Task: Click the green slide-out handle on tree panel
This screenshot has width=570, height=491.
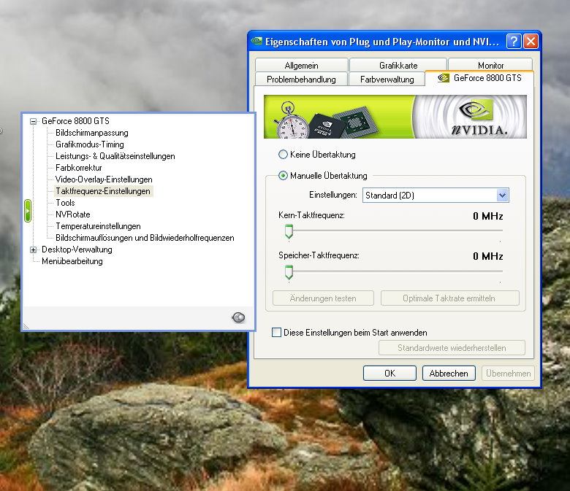Action: 28,210
